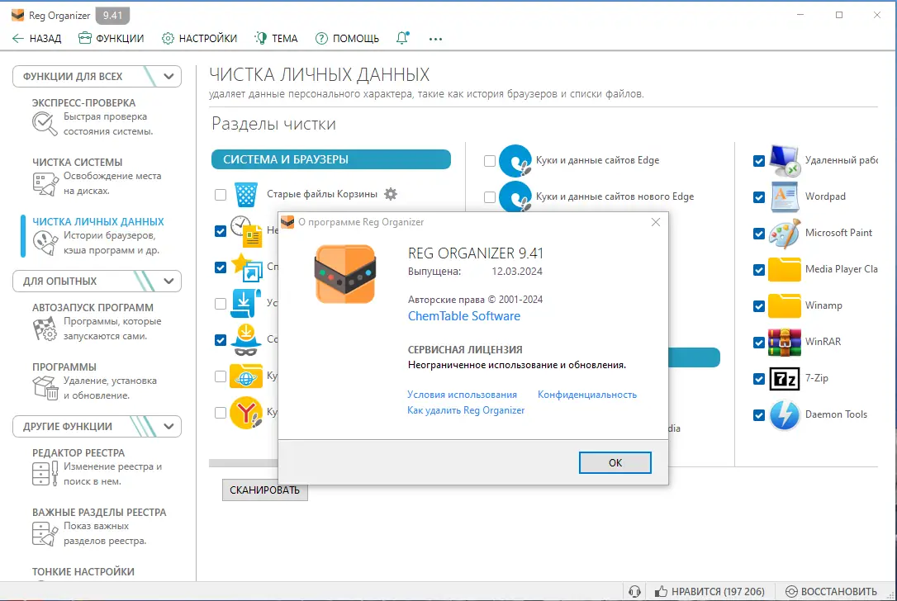Open the three-dots more menu
The width and height of the screenshot is (897, 601).
click(x=435, y=39)
